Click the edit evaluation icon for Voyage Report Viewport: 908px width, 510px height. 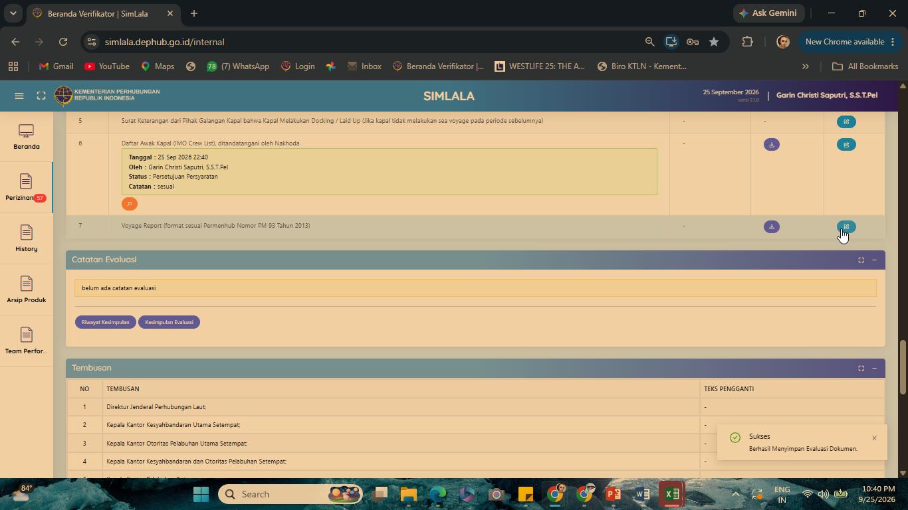click(846, 226)
